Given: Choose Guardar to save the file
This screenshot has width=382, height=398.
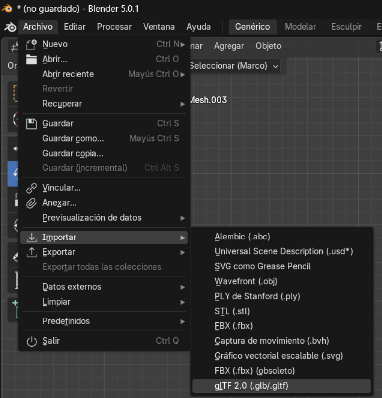Looking at the screenshot, I should [104, 124].
